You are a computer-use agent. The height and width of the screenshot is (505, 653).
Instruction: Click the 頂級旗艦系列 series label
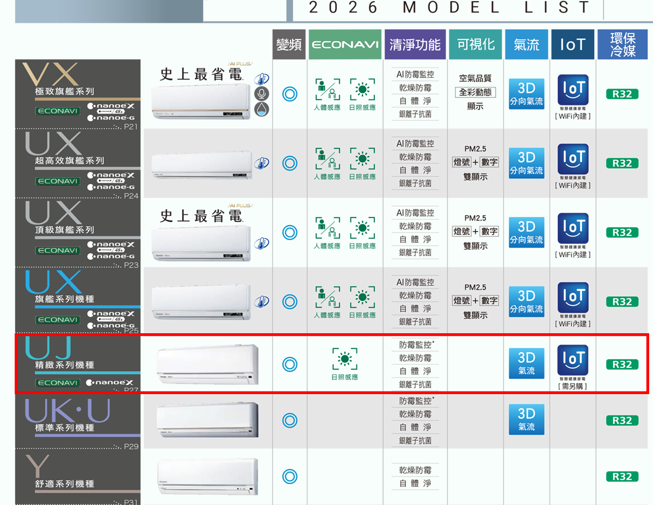[64, 230]
